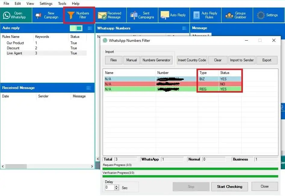
Task: Click the Open WhatsApp phone icon
Action: pyautogui.click(x=7, y=15)
